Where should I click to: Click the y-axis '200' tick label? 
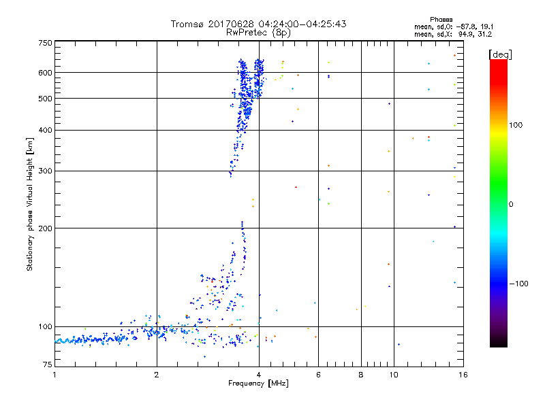tap(45, 228)
